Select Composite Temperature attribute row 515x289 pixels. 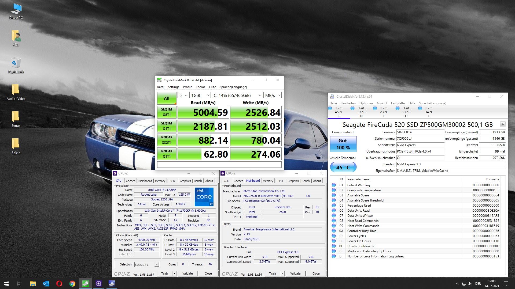[415, 190]
